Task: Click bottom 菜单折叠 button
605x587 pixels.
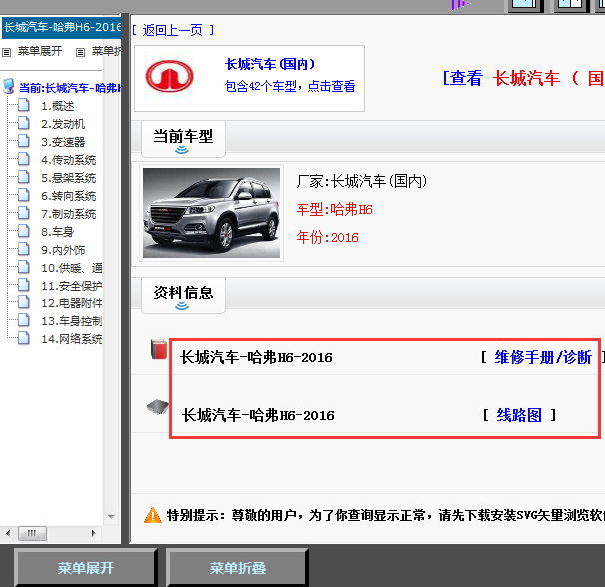Action: pyautogui.click(x=238, y=568)
